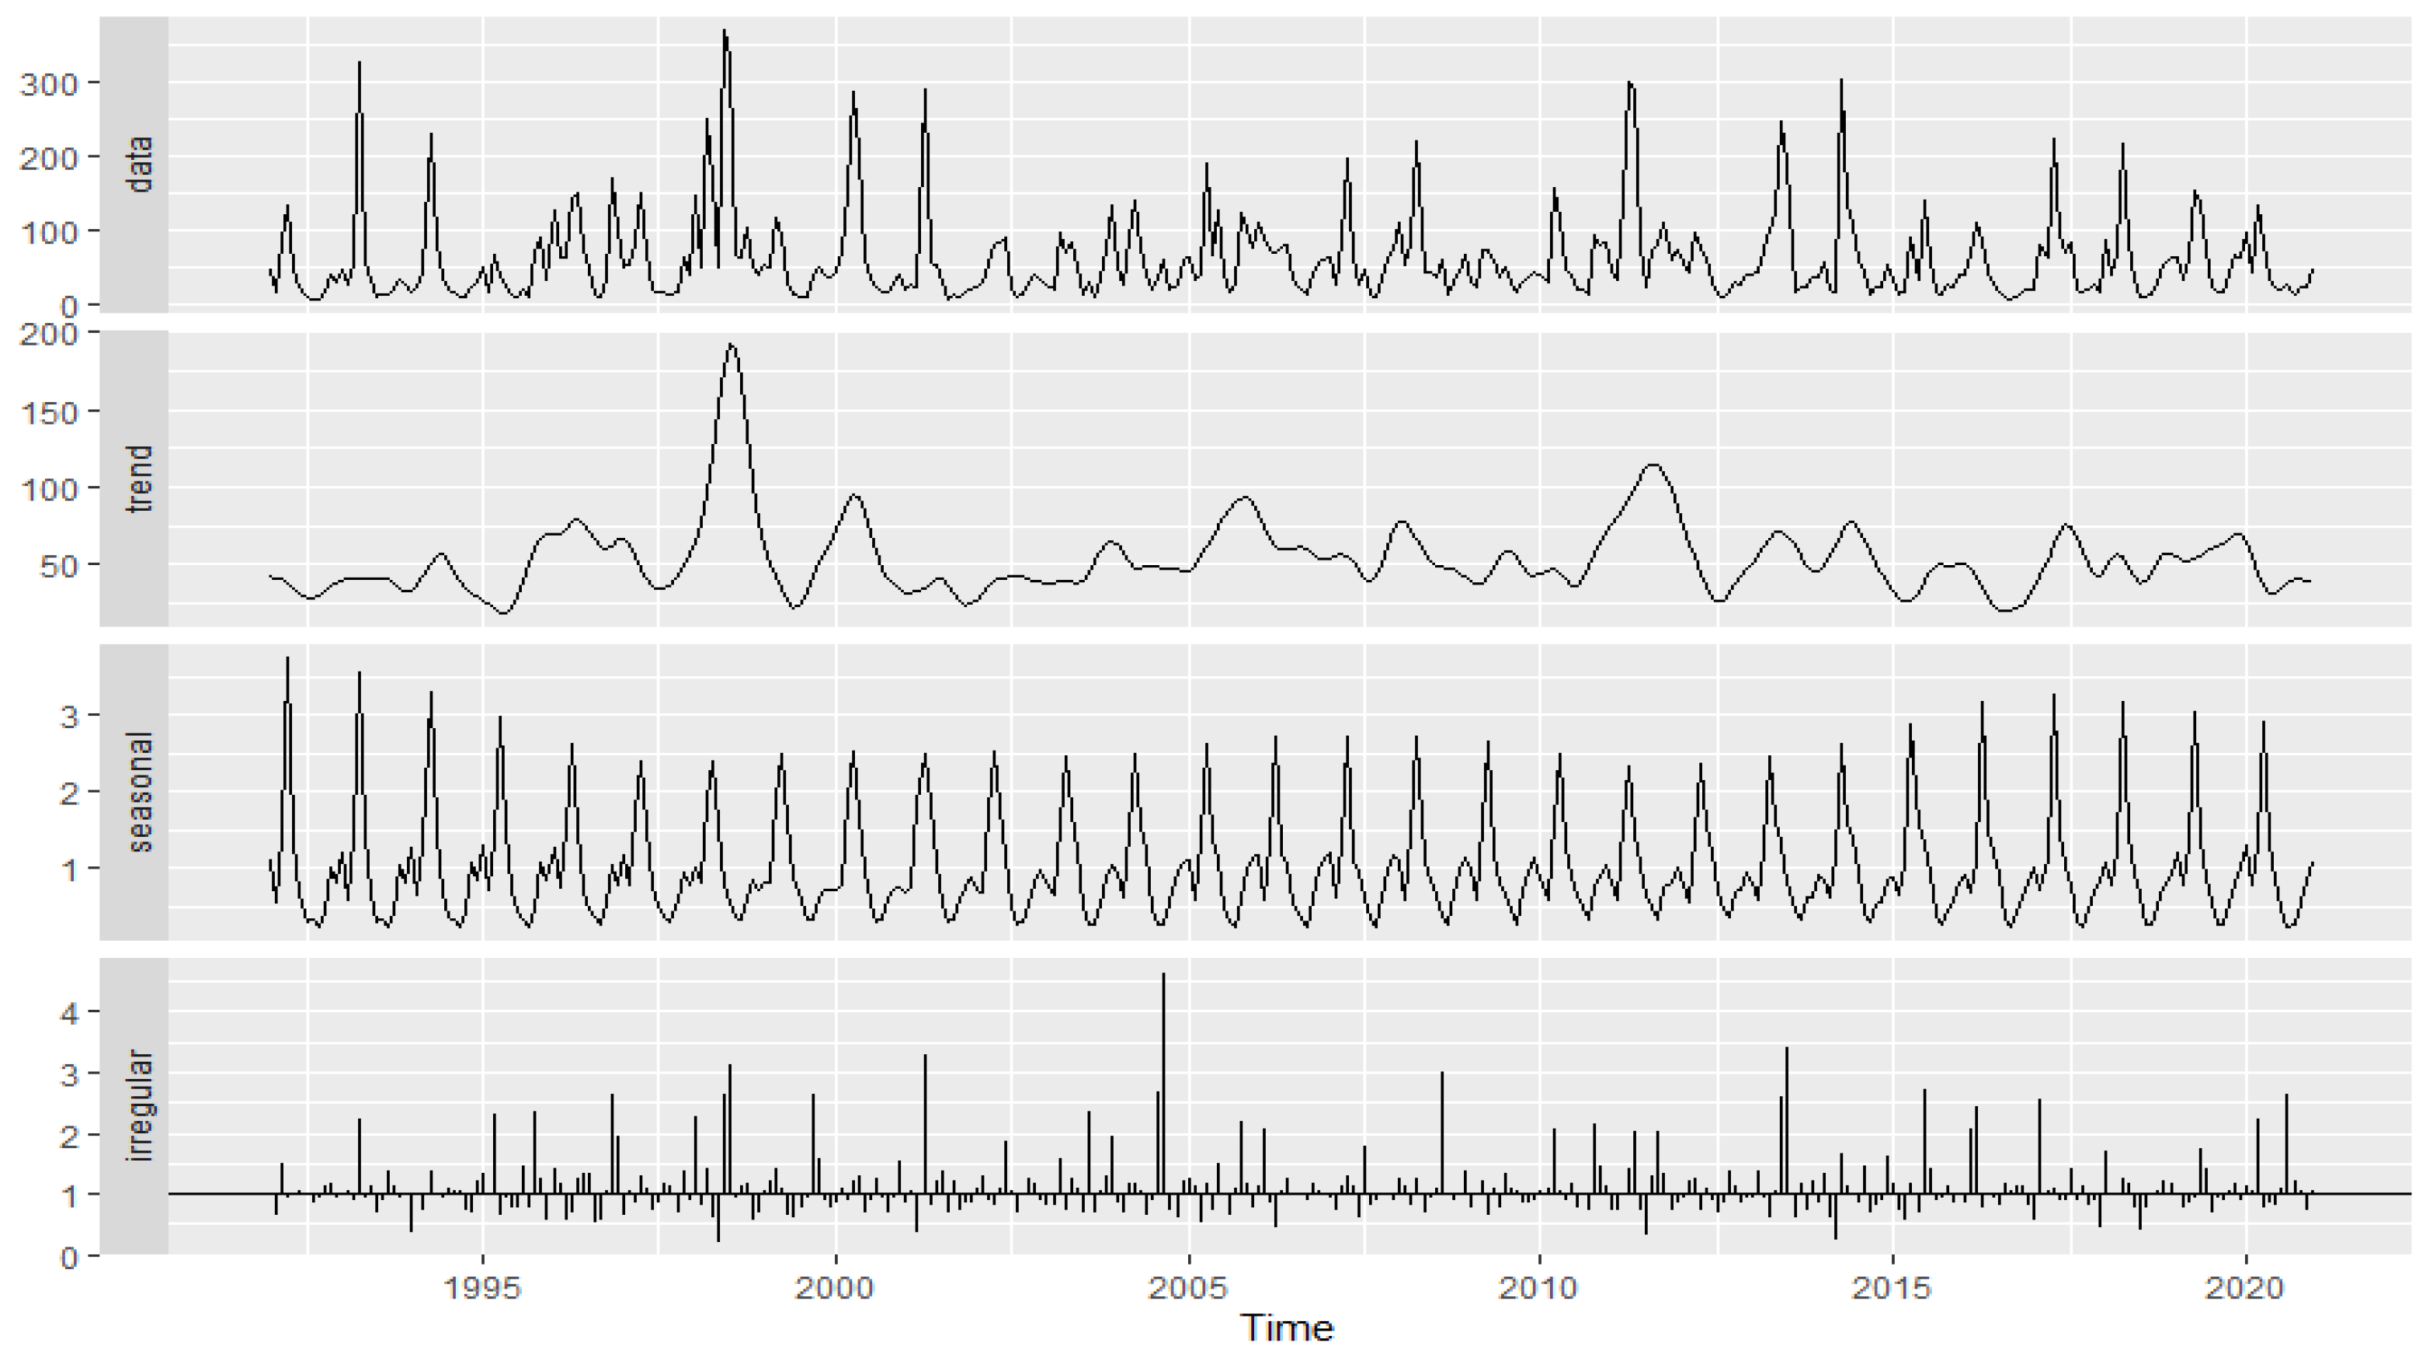Screen dimensions: 2433x1360
Task: Click the 50 label on trend axis
Action: [x=58, y=564]
